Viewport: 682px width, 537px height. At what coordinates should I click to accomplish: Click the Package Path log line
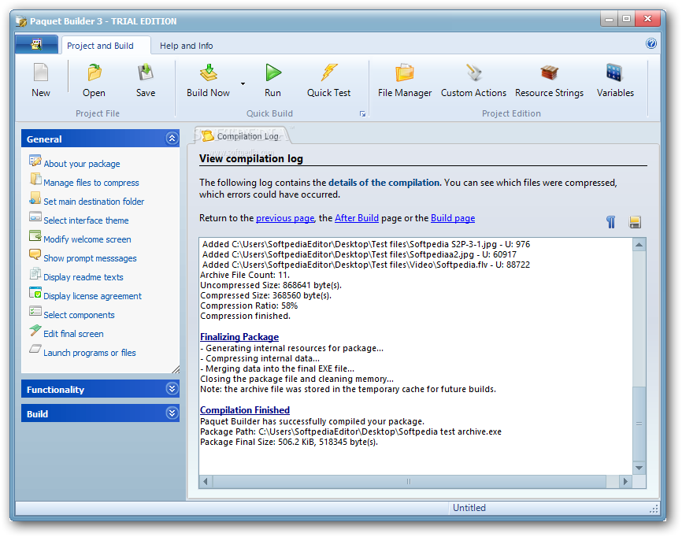[x=350, y=431]
